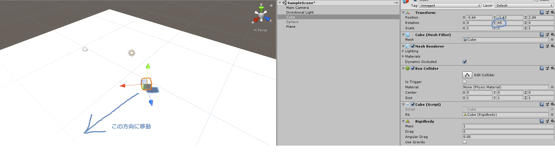The width and height of the screenshot is (555, 161).
Task: Click Position Z field showing 2.04
Action: click(x=541, y=17)
